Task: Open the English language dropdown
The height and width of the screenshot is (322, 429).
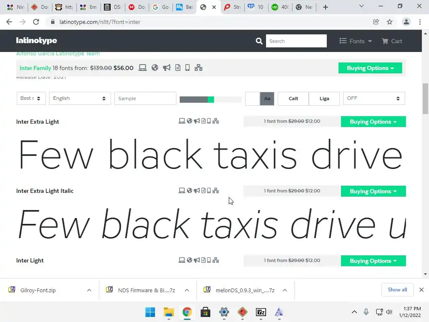Action: [x=80, y=98]
